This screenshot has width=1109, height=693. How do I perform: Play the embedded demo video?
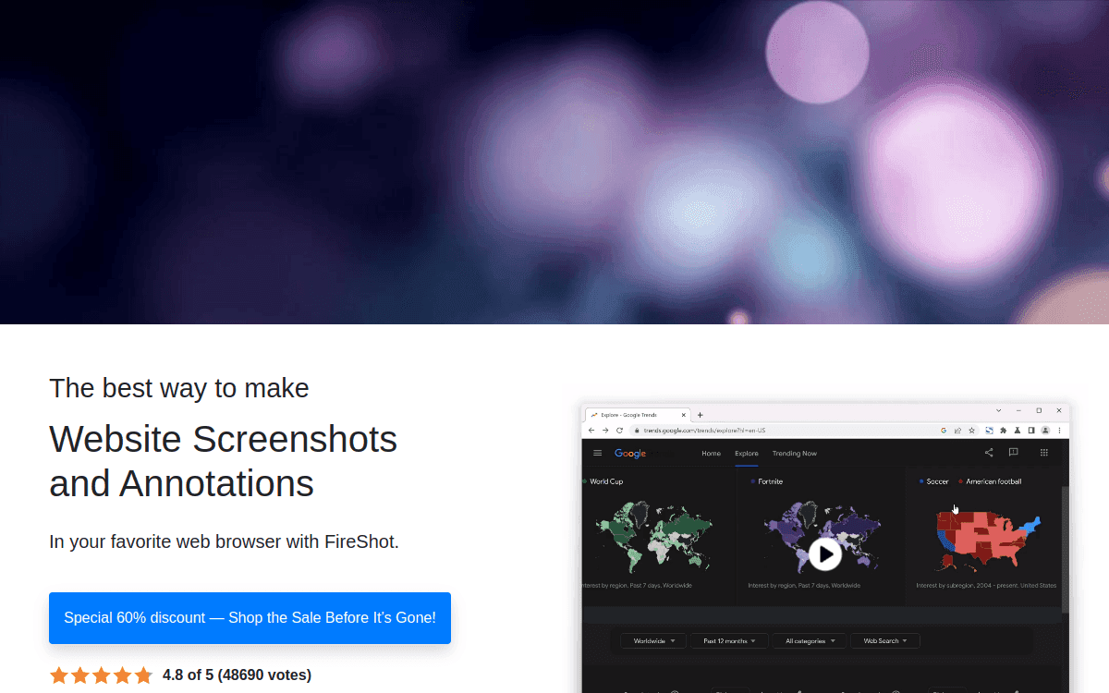click(824, 554)
